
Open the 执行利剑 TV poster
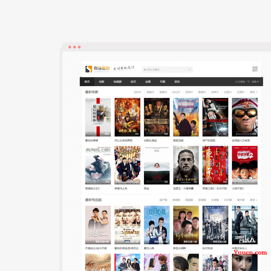pos(215,225)
